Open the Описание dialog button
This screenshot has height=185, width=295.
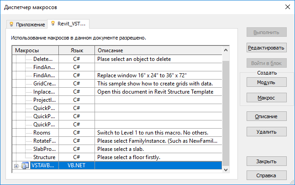pos(266,116)
